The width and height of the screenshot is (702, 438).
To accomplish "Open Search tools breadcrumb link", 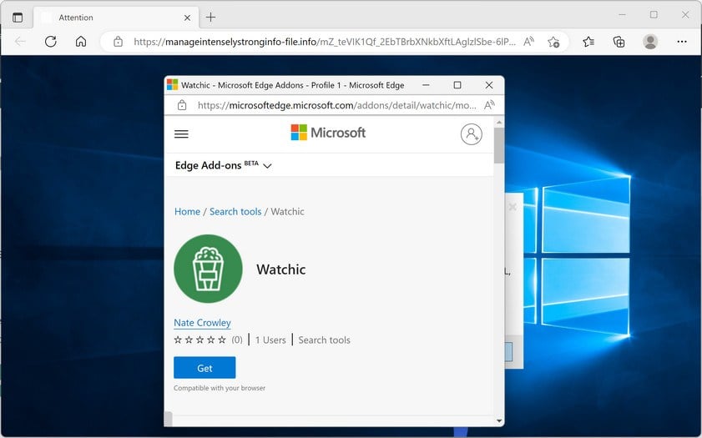I will click(x=235, y=212).
